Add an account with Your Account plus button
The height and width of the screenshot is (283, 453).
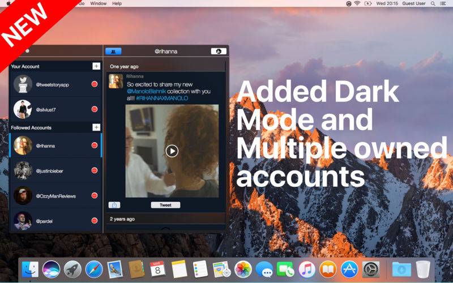point(96,66)
